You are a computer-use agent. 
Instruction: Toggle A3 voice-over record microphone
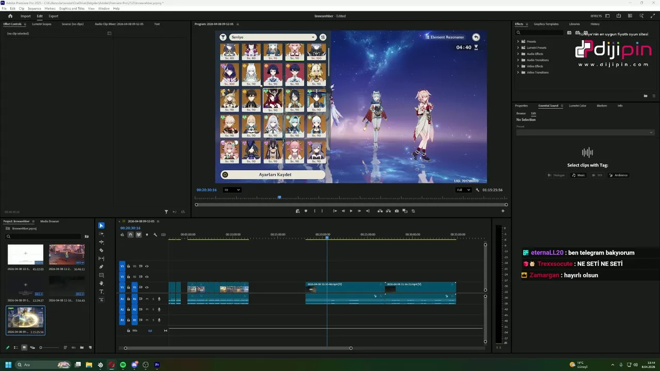(159, 320)
